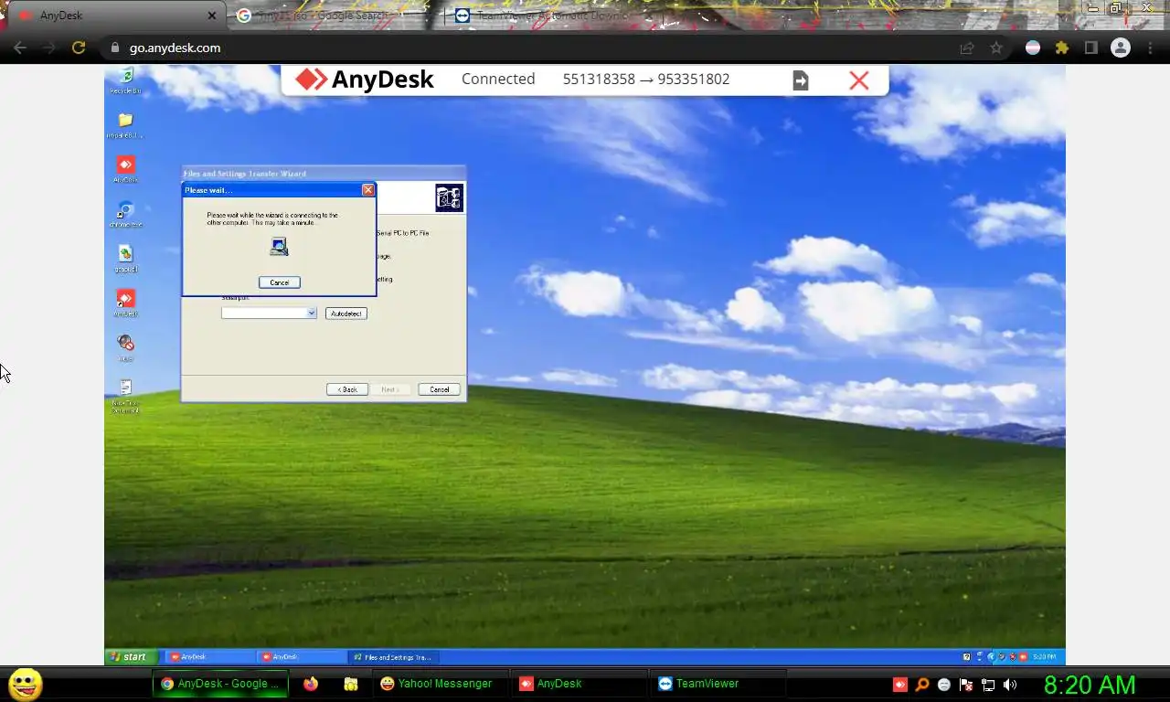Viewport: 1170px width, 702px height.
Task: Reload the go.anydesk.com page
Action: pyautogui.click(x=79, y=48)
